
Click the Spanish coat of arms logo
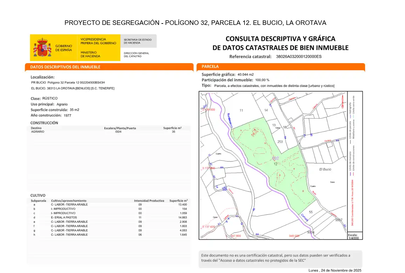[42, 48]
